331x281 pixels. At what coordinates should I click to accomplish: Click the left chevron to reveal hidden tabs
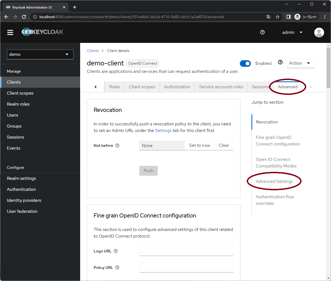click(96, 87)
